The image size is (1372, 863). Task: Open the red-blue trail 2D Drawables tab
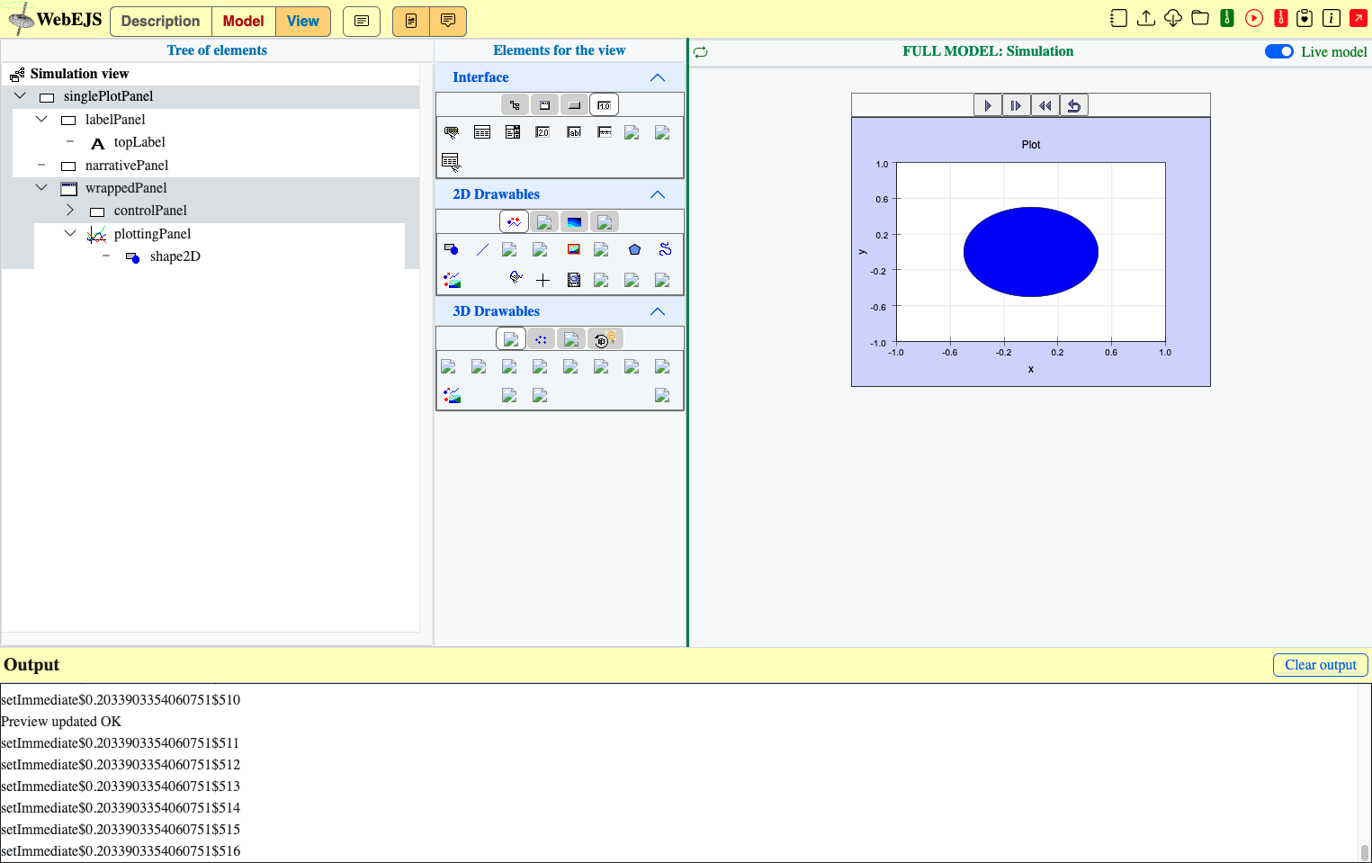(514, 221)
